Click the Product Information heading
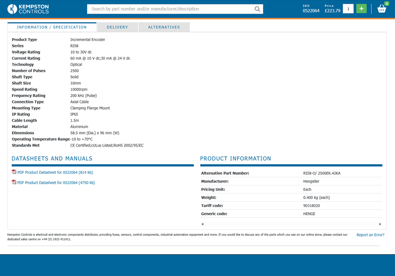395x276 pixels. pos(235,159)
